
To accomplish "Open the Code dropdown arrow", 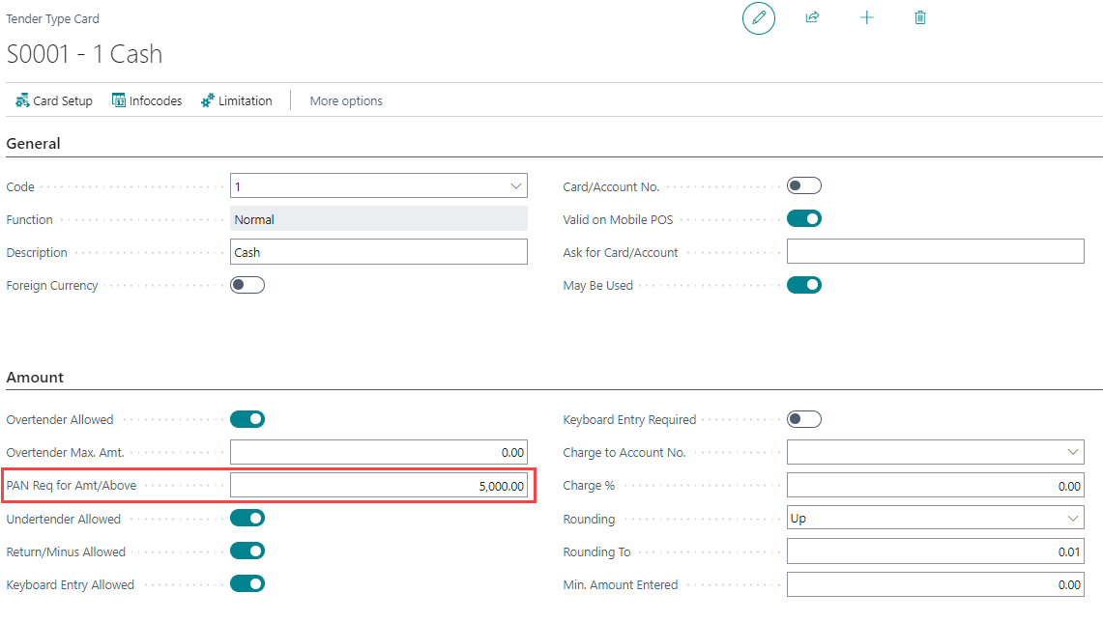I will point(515,186).
